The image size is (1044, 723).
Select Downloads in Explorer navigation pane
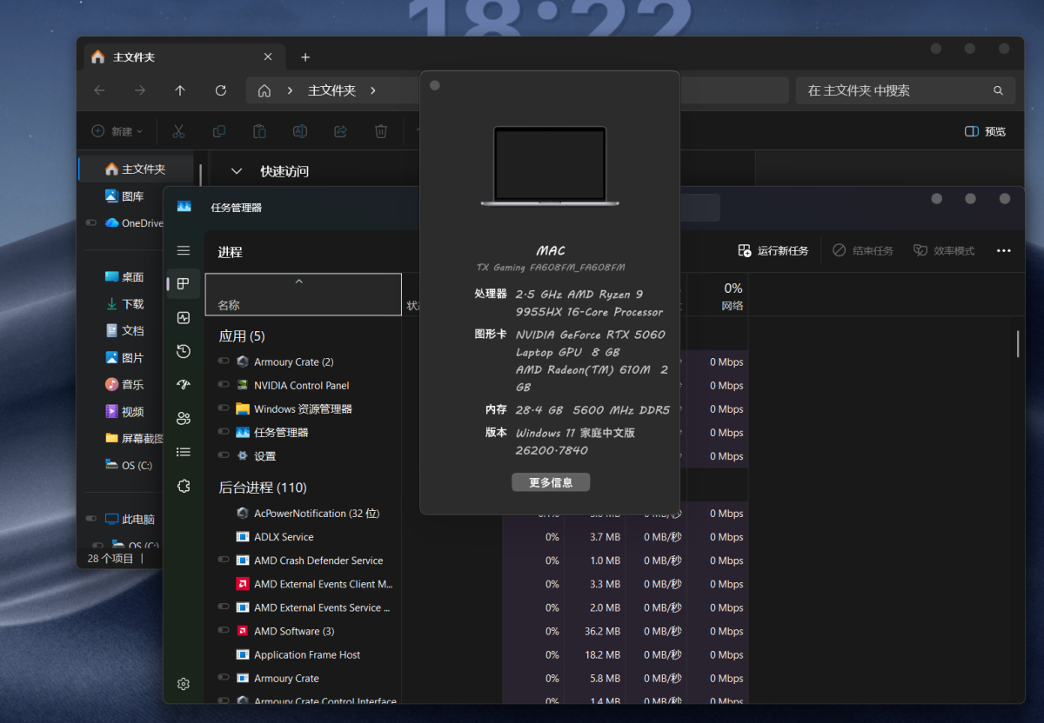point(132,304)
